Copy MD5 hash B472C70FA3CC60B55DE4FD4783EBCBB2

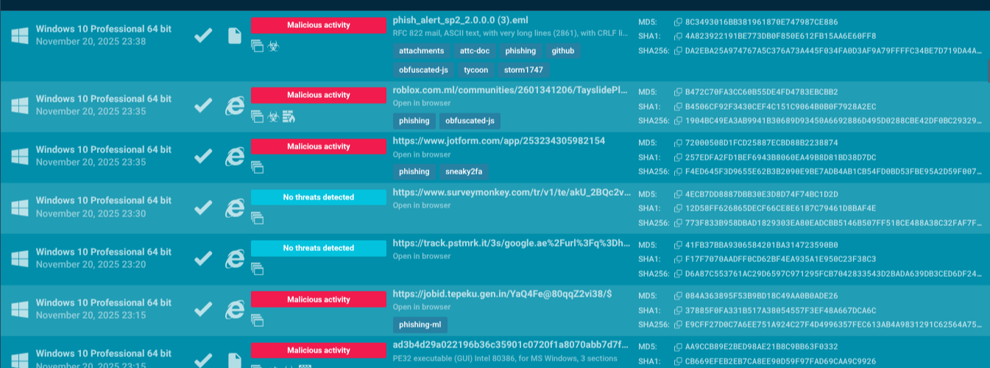point(678,93)
